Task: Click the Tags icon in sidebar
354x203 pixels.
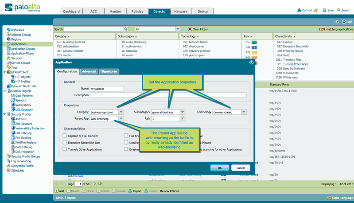Action: [x=8, y=67]
